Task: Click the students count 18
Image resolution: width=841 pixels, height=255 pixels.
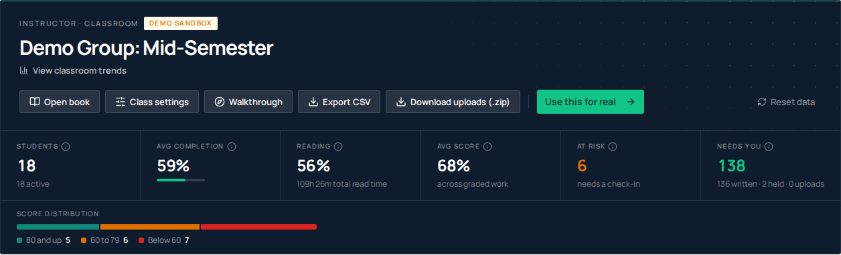Action: pos(26,165)
